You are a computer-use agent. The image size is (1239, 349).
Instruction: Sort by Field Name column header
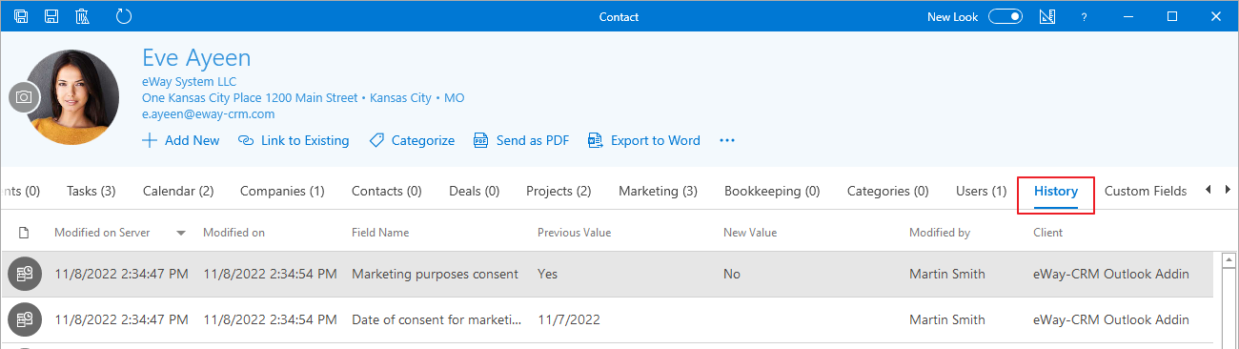tap(380, 233)
